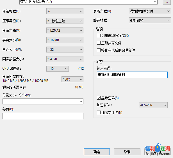173x158 pixels.
Task: Open the CPU 线程数 dropdown
Action: [x=58, y=68]
